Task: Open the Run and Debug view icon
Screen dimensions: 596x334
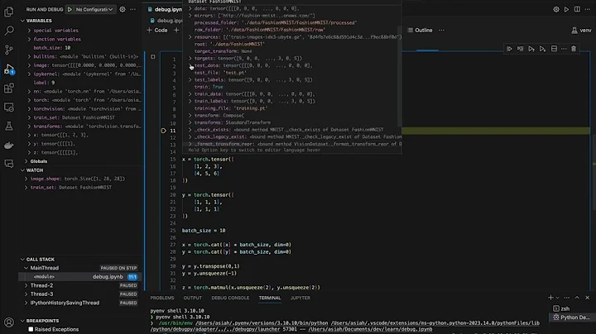Action: 9,69
